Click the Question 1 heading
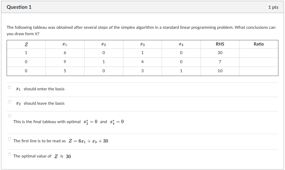 pyautogui.click(x=19, y=7)
